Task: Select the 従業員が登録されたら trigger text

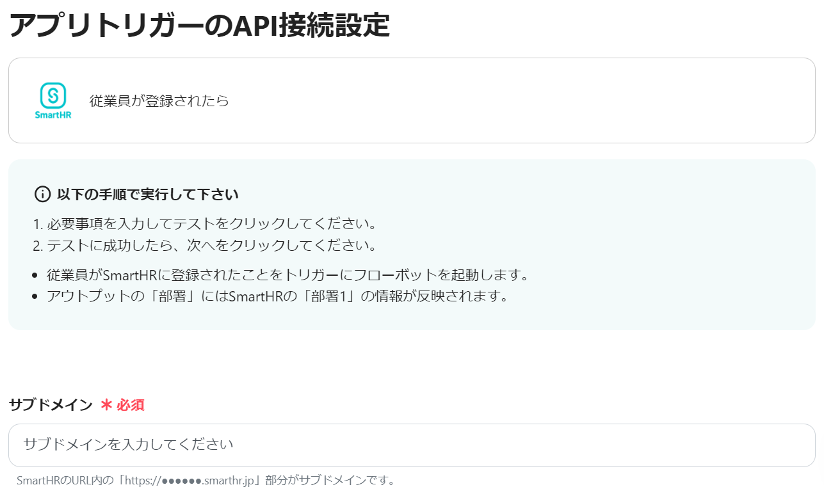Action: pyautogui.click(x=159, y=100)
